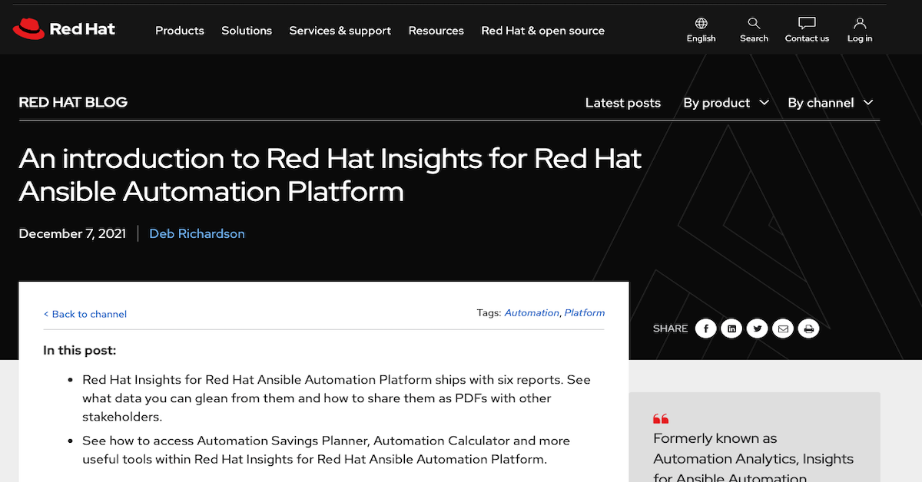This screenshot has width=922, height=482.
Task: Expand the By channel dropdown
Action: [830, 103]
